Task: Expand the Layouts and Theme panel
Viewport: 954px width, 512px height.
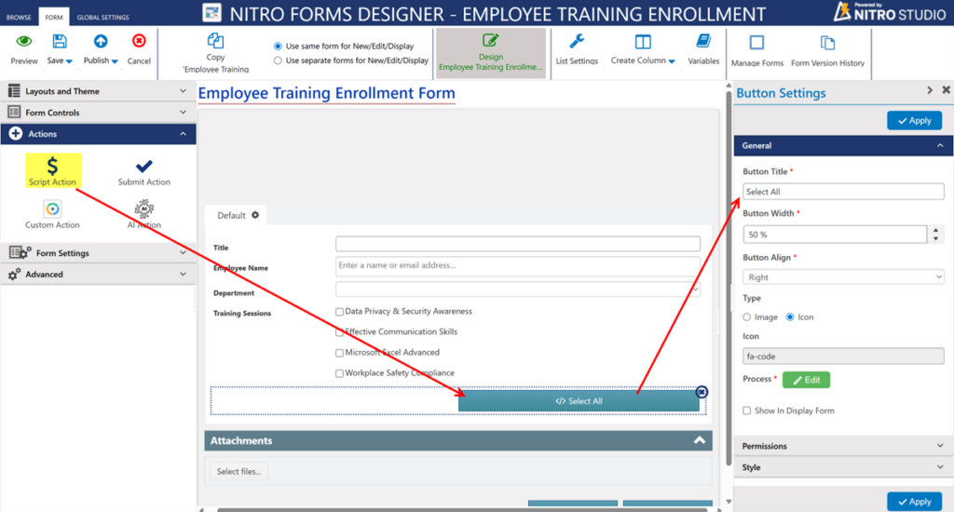Action: tap(98, 91)
